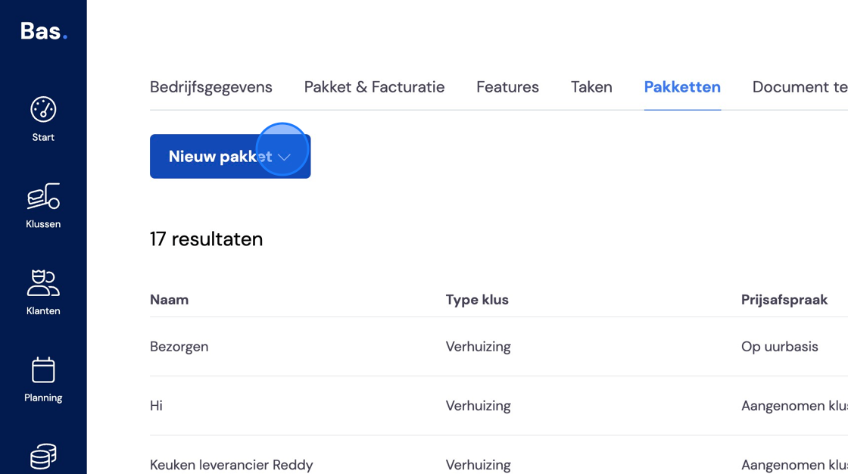The height and width of the screenshot is (474, 848).
Task: Sort by the Naam column header
Action: point(170,300)
